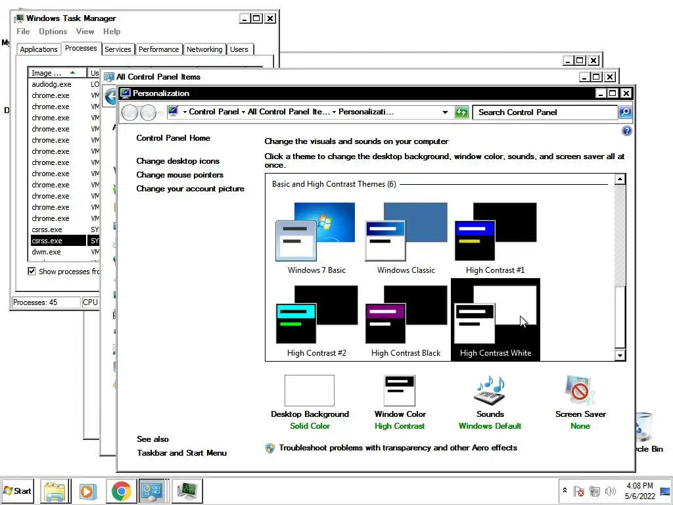Click the volume speaker tray icon

[610, 491]
